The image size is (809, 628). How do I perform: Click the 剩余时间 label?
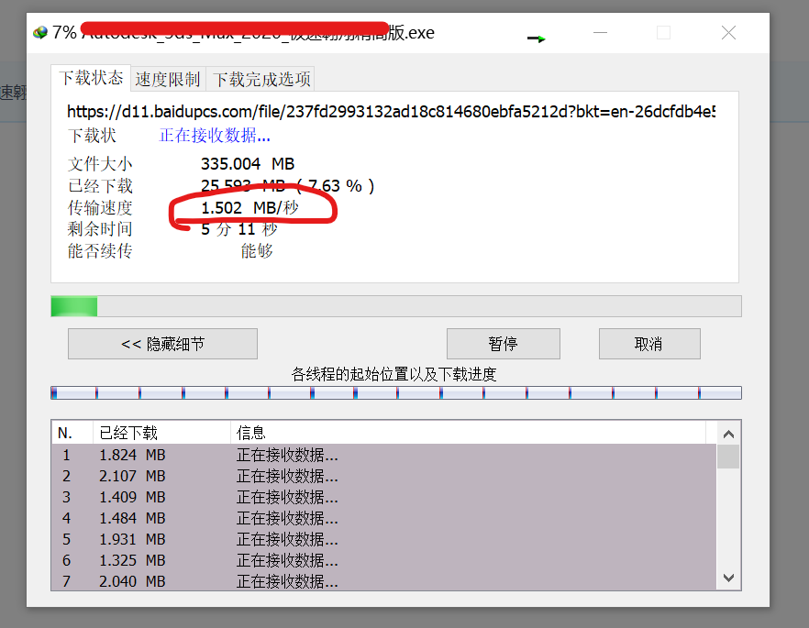[100, 229]
